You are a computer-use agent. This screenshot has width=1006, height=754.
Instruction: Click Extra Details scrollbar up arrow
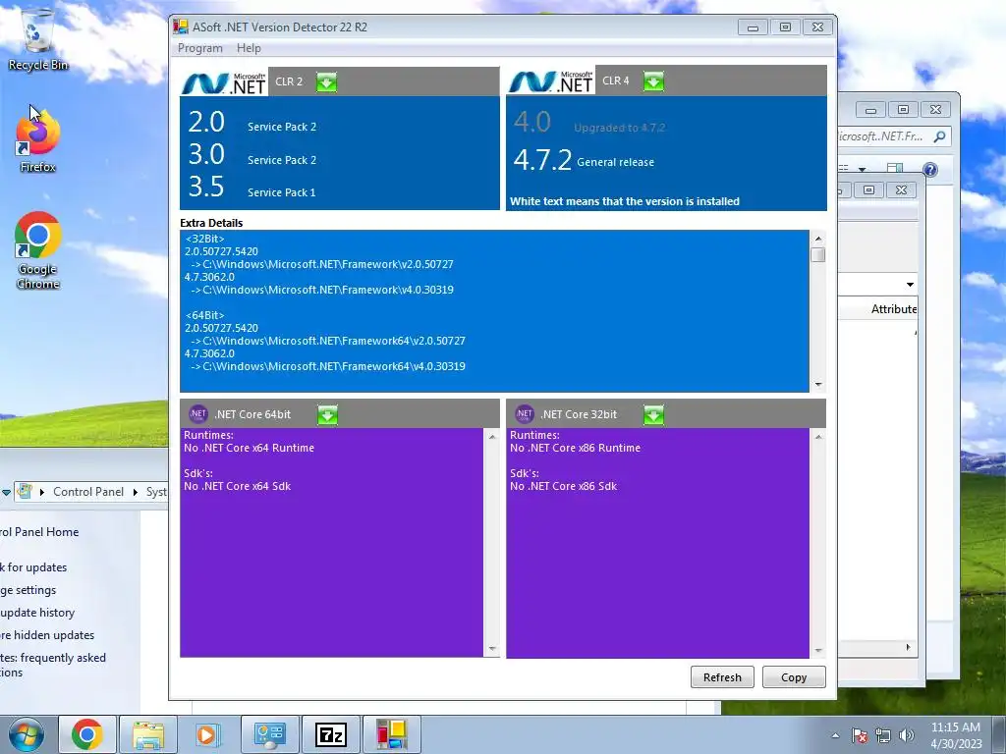pyautogui.click(x=818, y=239)
